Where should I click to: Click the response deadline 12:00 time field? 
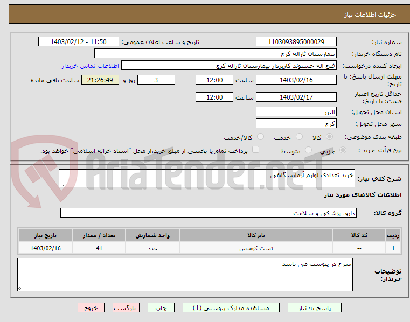click(214, 80)
